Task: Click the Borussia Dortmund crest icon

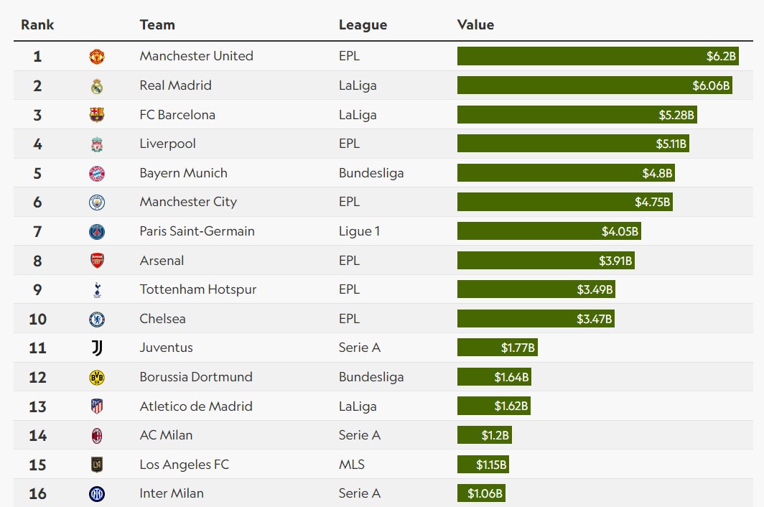Action: (x=97, y=378)
